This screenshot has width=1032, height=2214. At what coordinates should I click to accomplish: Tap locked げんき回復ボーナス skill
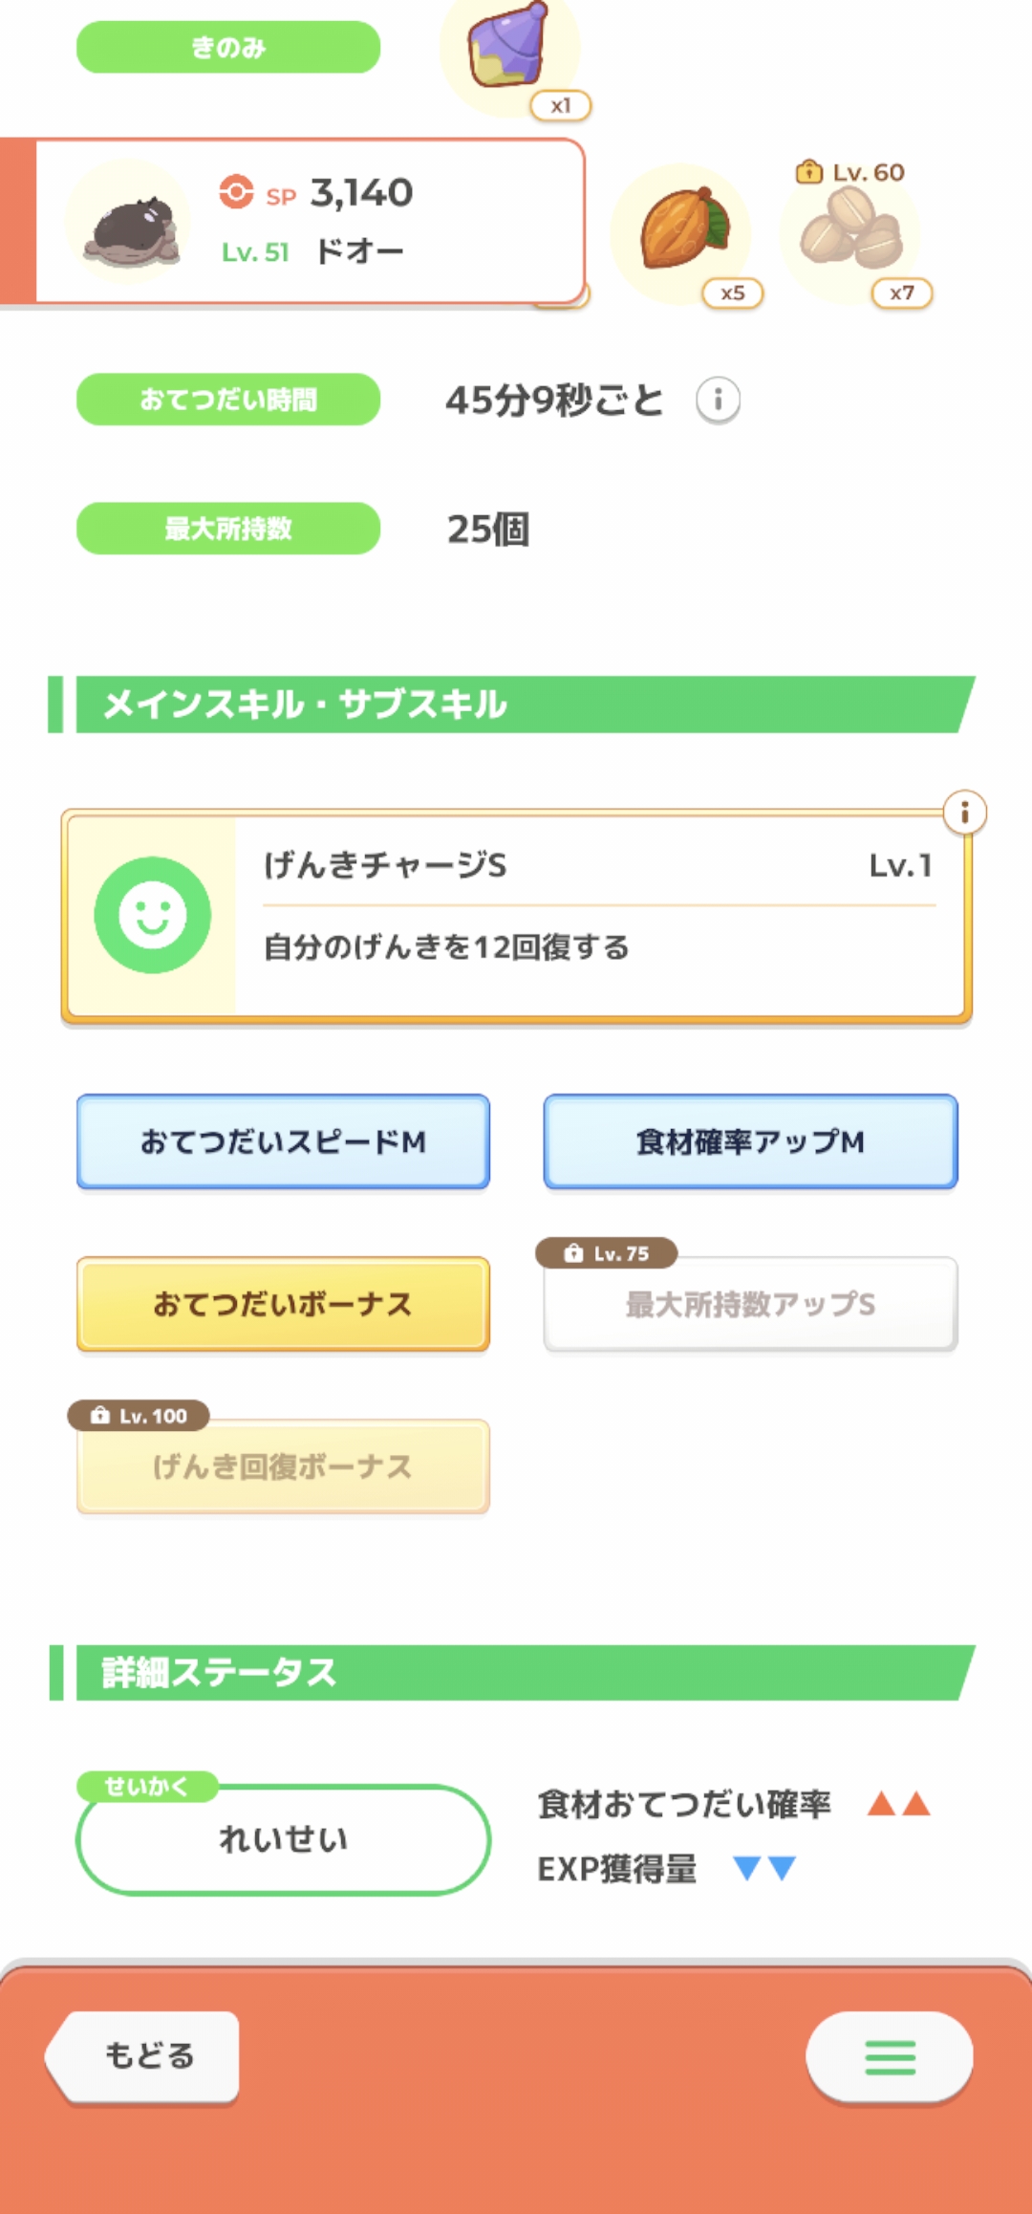[x=283, y=1467]
